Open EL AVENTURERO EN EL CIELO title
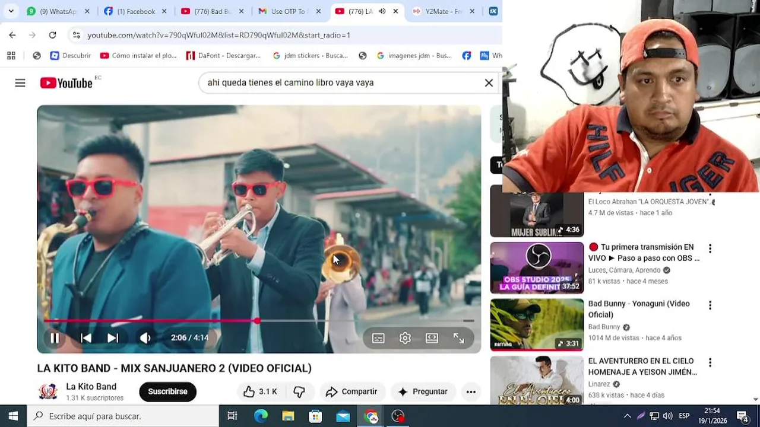This screenshot has height=427, width=760. [x=642, y=367]
